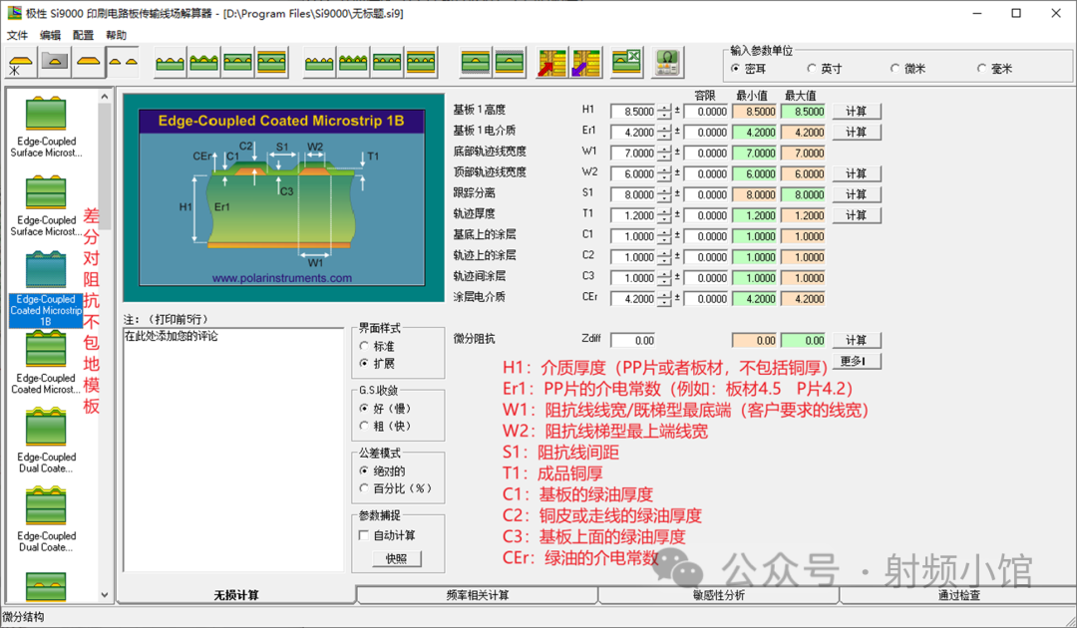This screenshot has width=1077, height=628.
Task: Switch to the 频率相关计算 tab
Action: tap(477, 595)
